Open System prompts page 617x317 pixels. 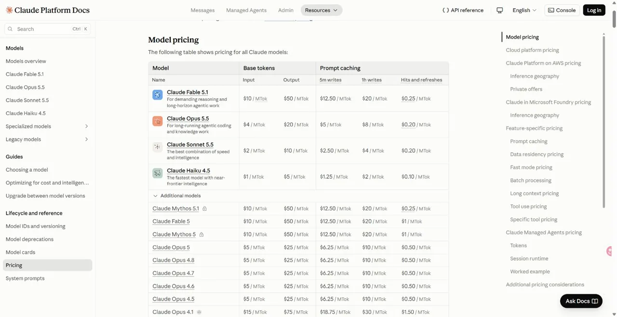click(25, 278)
